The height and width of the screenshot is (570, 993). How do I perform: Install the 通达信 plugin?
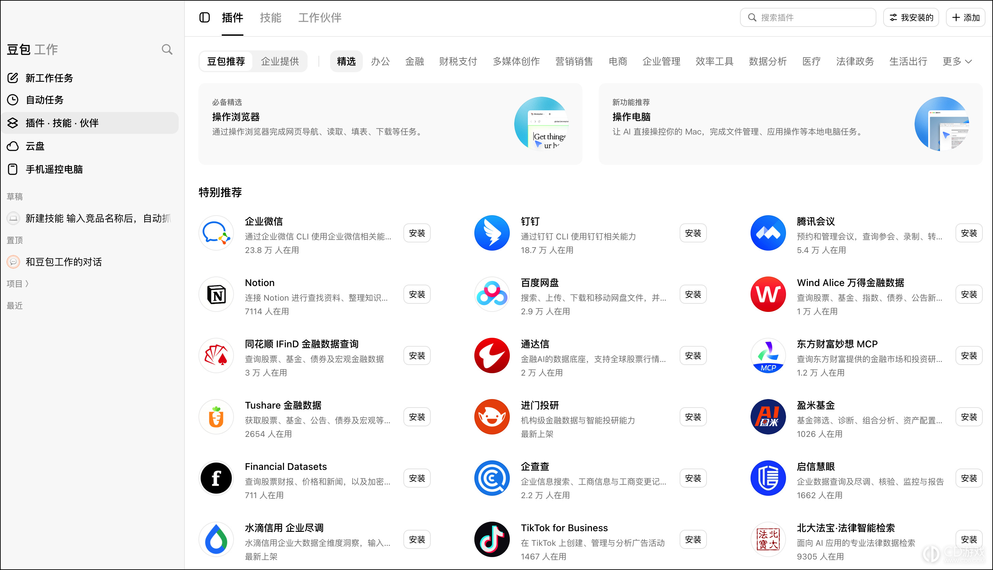693,355
